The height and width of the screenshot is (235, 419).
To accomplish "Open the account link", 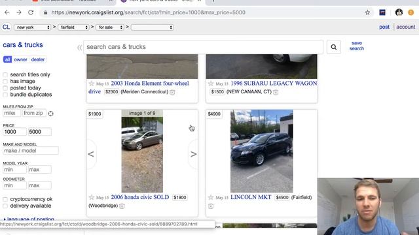I will tap(406, 27).
